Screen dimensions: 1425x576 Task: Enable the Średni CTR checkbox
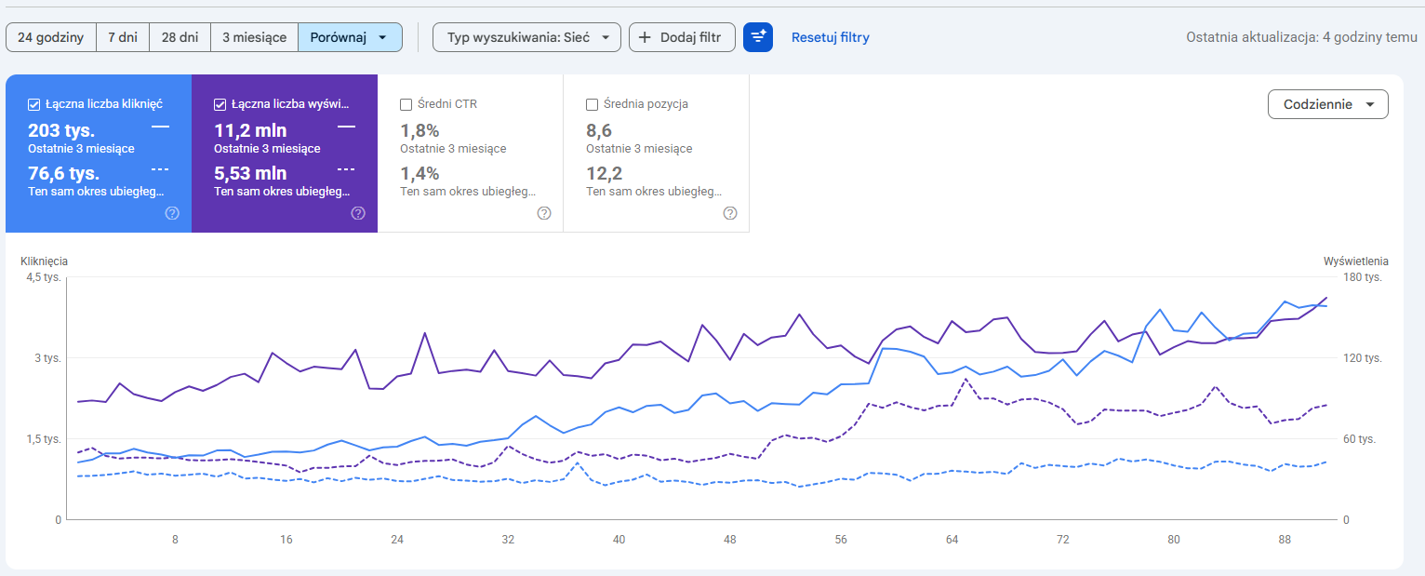tap(406, 104)
